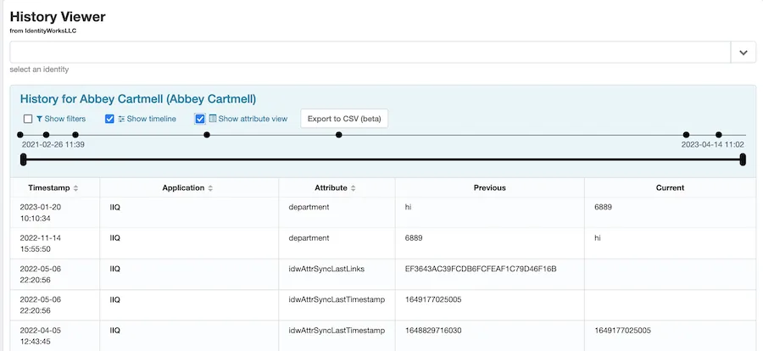Select the idwAttrSyncLastLinks attribute row
This screenshot has width=763, height=351.
click(326, 270)
